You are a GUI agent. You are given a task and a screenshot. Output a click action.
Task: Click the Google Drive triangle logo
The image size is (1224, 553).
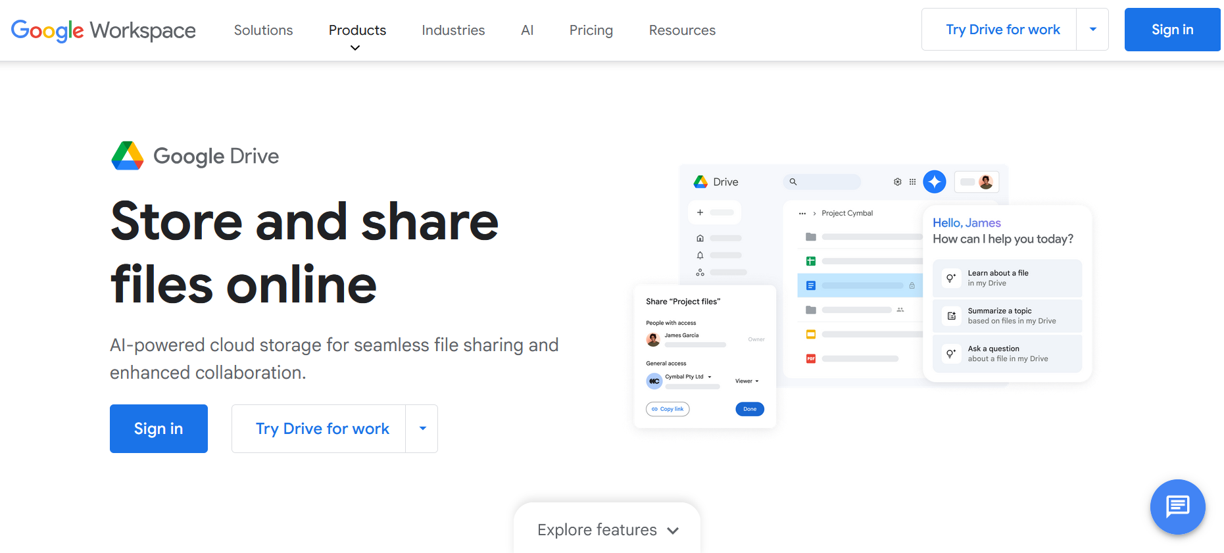[128, 156]
